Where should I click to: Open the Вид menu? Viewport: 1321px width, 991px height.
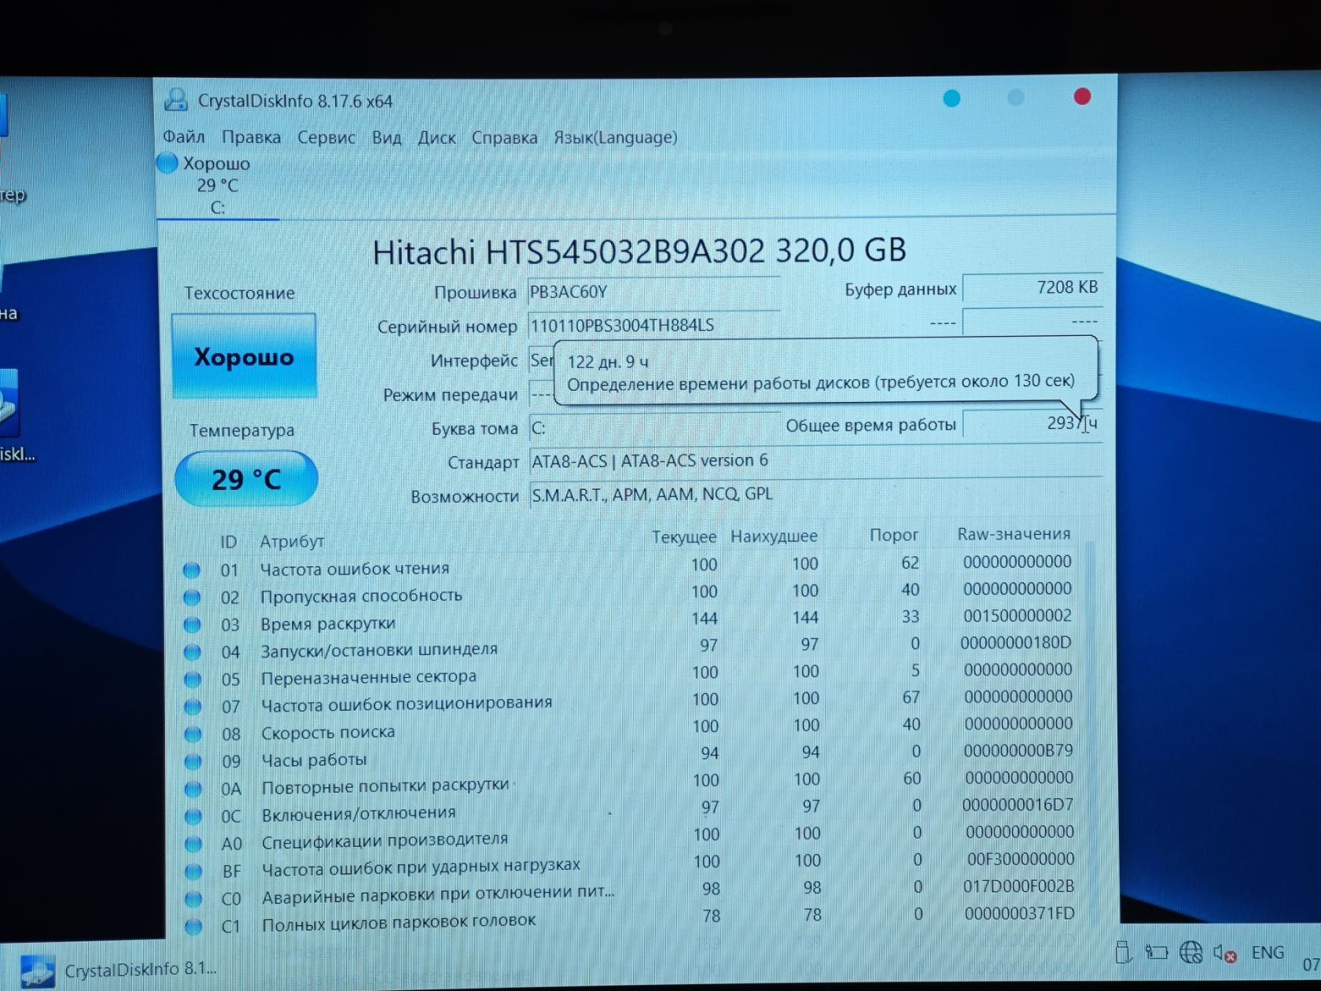[386, 138]
